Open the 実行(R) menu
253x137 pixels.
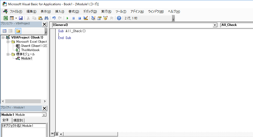pyautogui.click(x=106, y=12)
